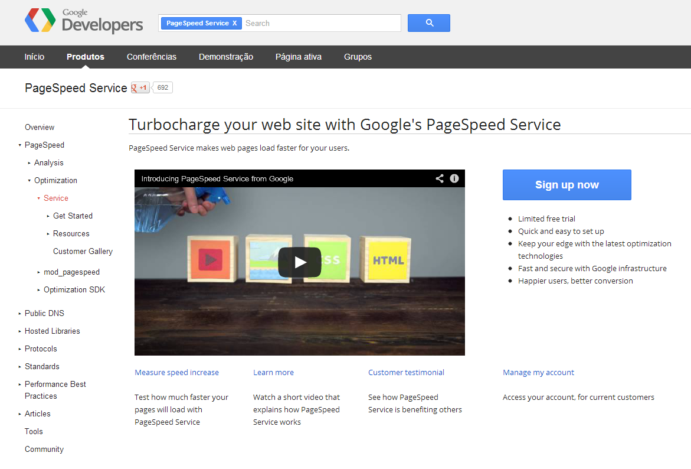This screenshot has width=691, height=469.
Task: Click the share icon on video
Action: [x=440, y=178]
